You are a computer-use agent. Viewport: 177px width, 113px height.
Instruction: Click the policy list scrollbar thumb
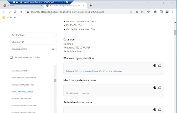[x=55, y=81]
